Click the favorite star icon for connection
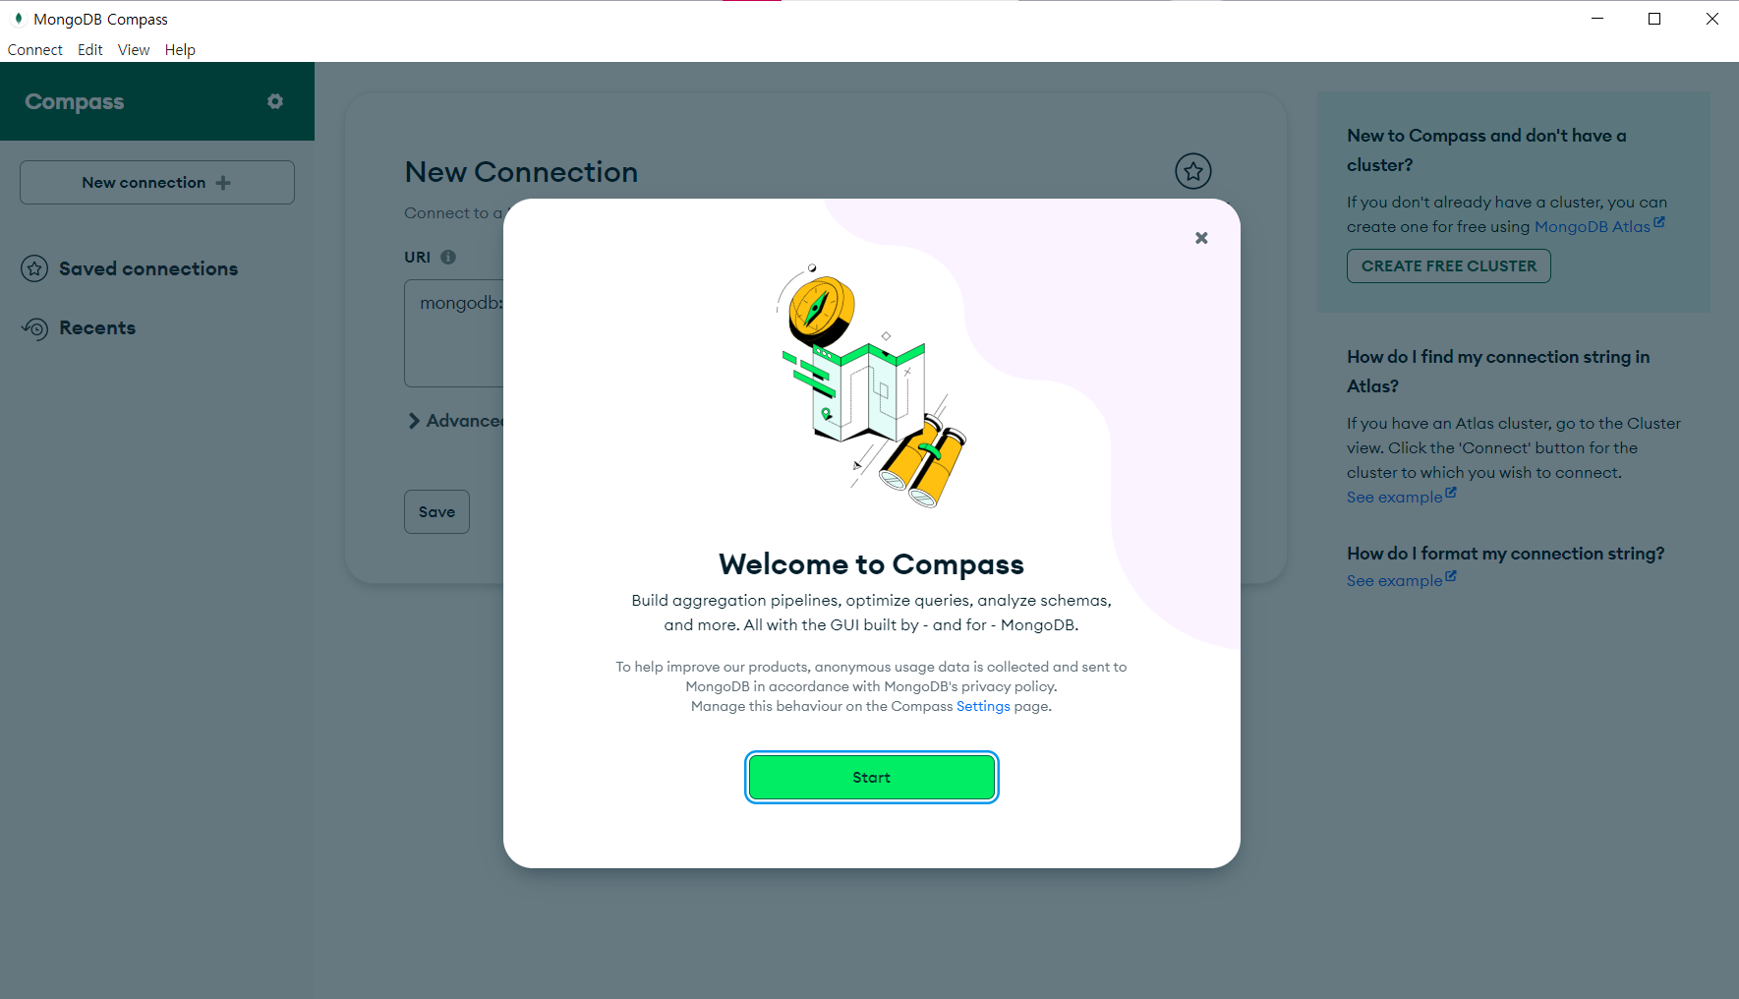 click(1192, 171)
